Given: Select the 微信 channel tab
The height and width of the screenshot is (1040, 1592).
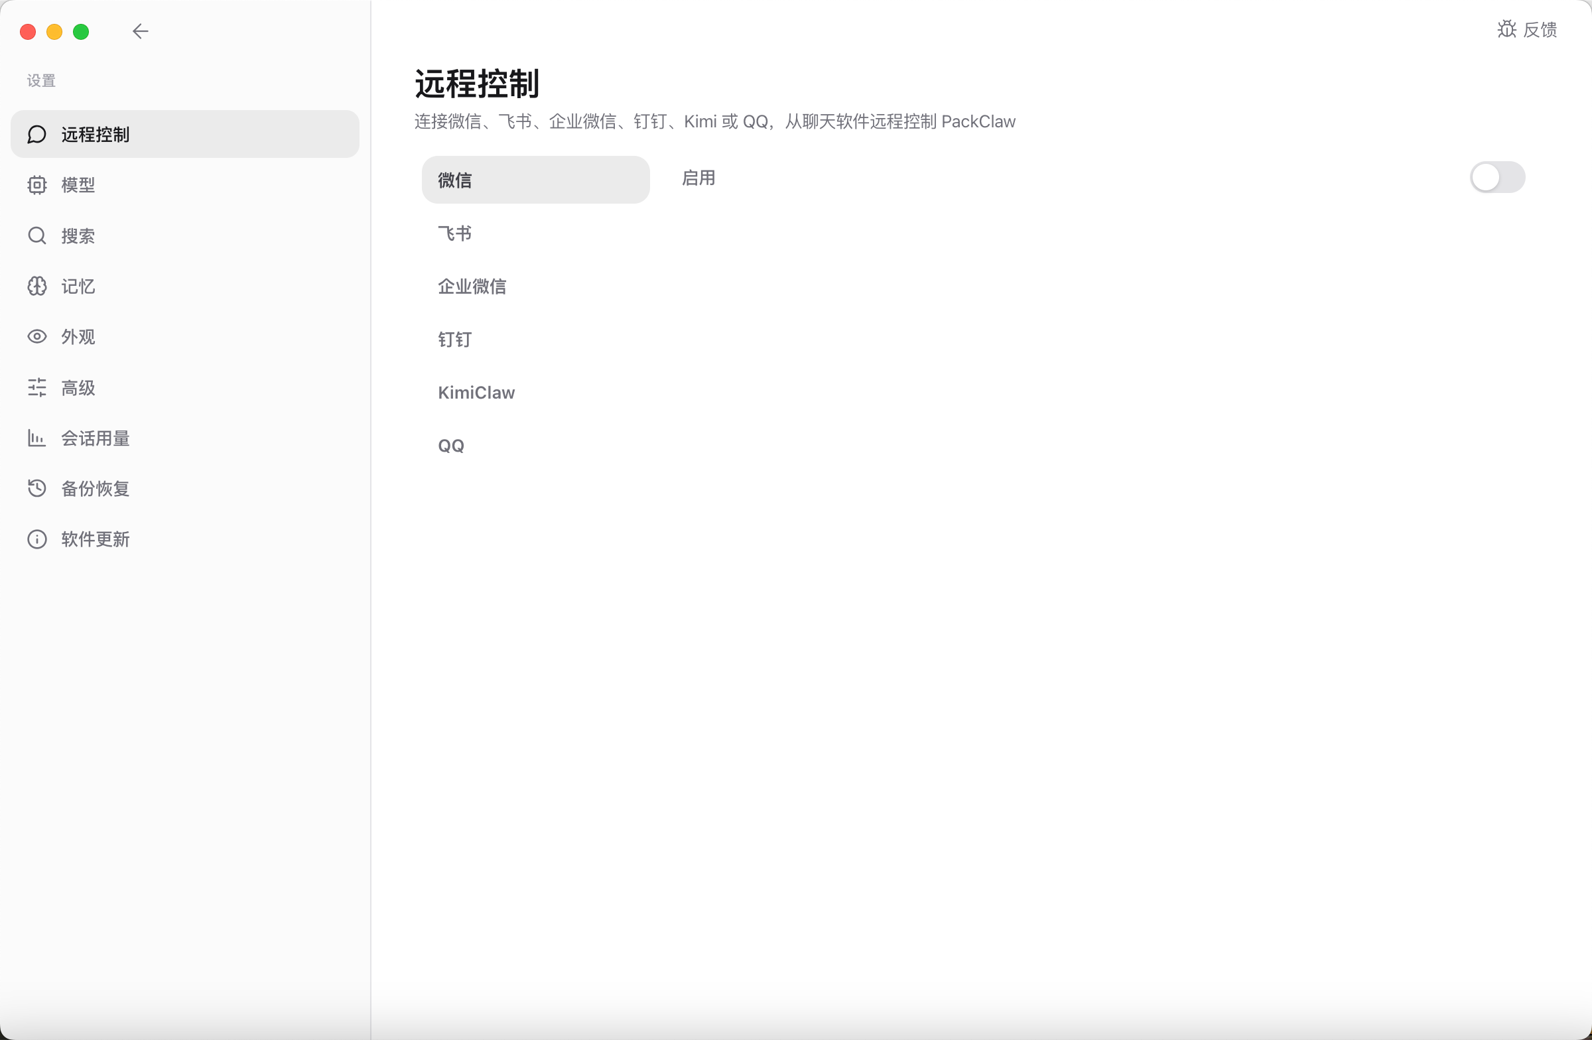Looking at the screenshot, I should coord(535,180).
